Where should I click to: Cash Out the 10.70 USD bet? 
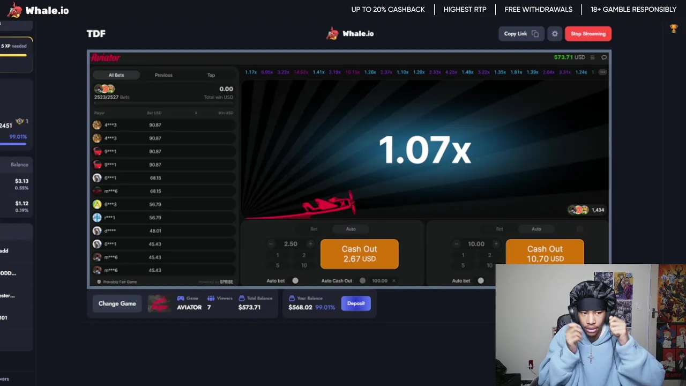[545, 252]
